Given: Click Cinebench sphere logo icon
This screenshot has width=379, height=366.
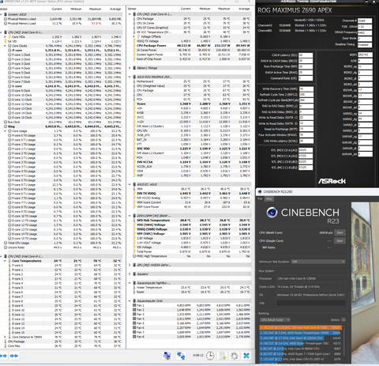Looking at the screenshot, I should [x=272, y=213].
